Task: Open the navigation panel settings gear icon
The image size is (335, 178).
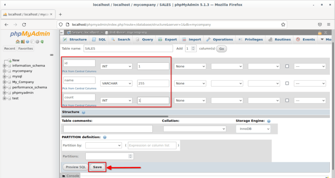Action: pyautogui.click(x=37, y=41)
